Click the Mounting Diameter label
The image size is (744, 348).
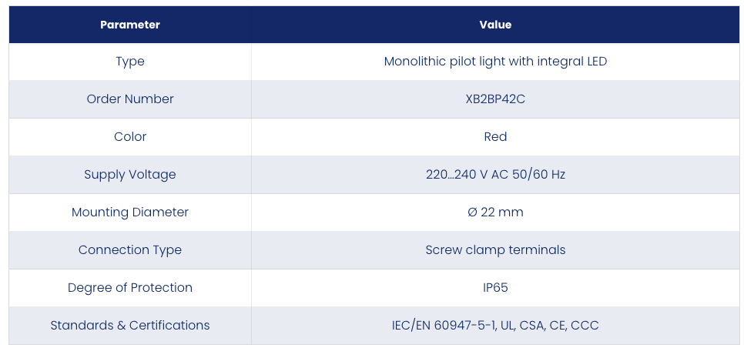pos(130,212)
